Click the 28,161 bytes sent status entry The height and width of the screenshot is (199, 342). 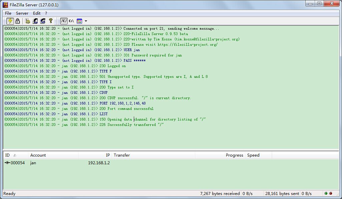[282, 194]
